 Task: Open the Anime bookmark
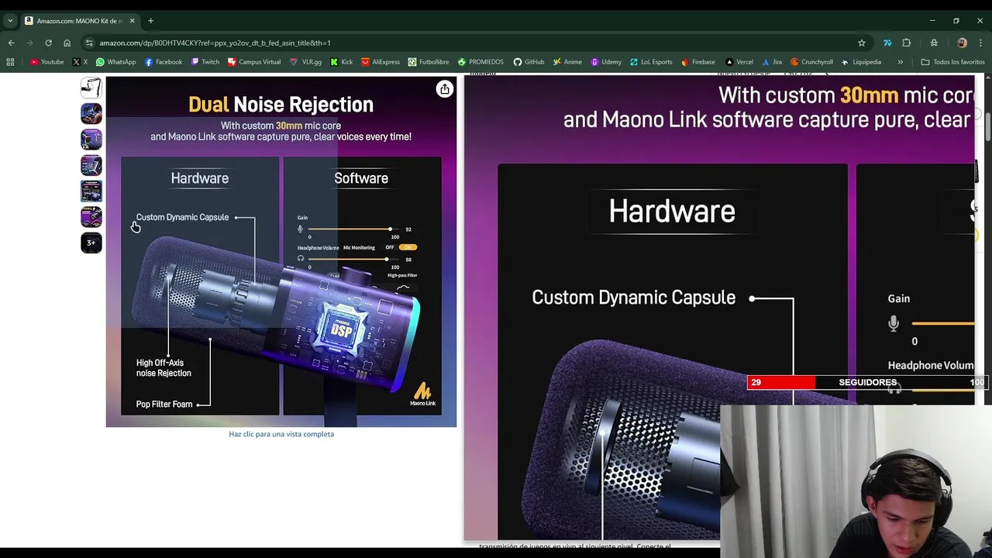pyautogui.click(x=567, y=62)
